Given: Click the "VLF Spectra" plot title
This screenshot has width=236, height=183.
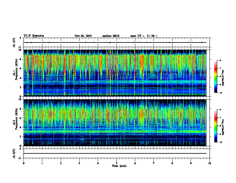Looking at the screenshot, I should coord(34,36).
